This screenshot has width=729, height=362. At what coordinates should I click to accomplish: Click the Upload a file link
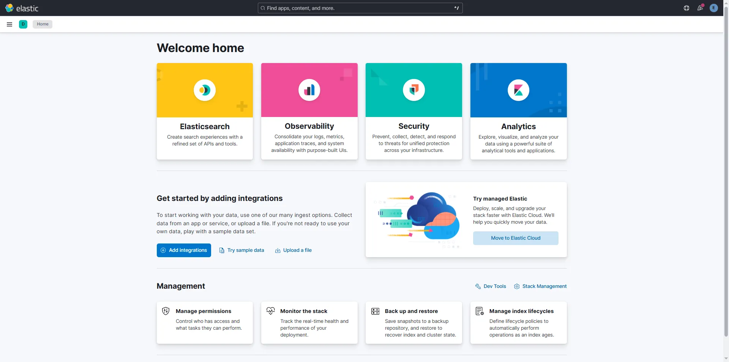click(293, 250)
